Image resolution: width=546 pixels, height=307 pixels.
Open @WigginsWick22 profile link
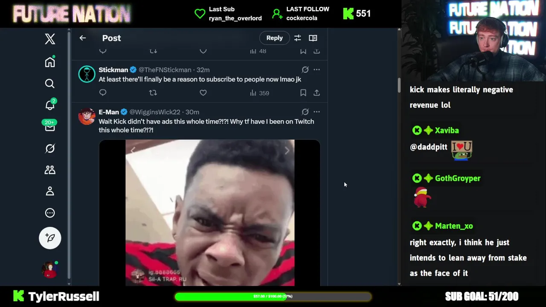coord(155,112)
